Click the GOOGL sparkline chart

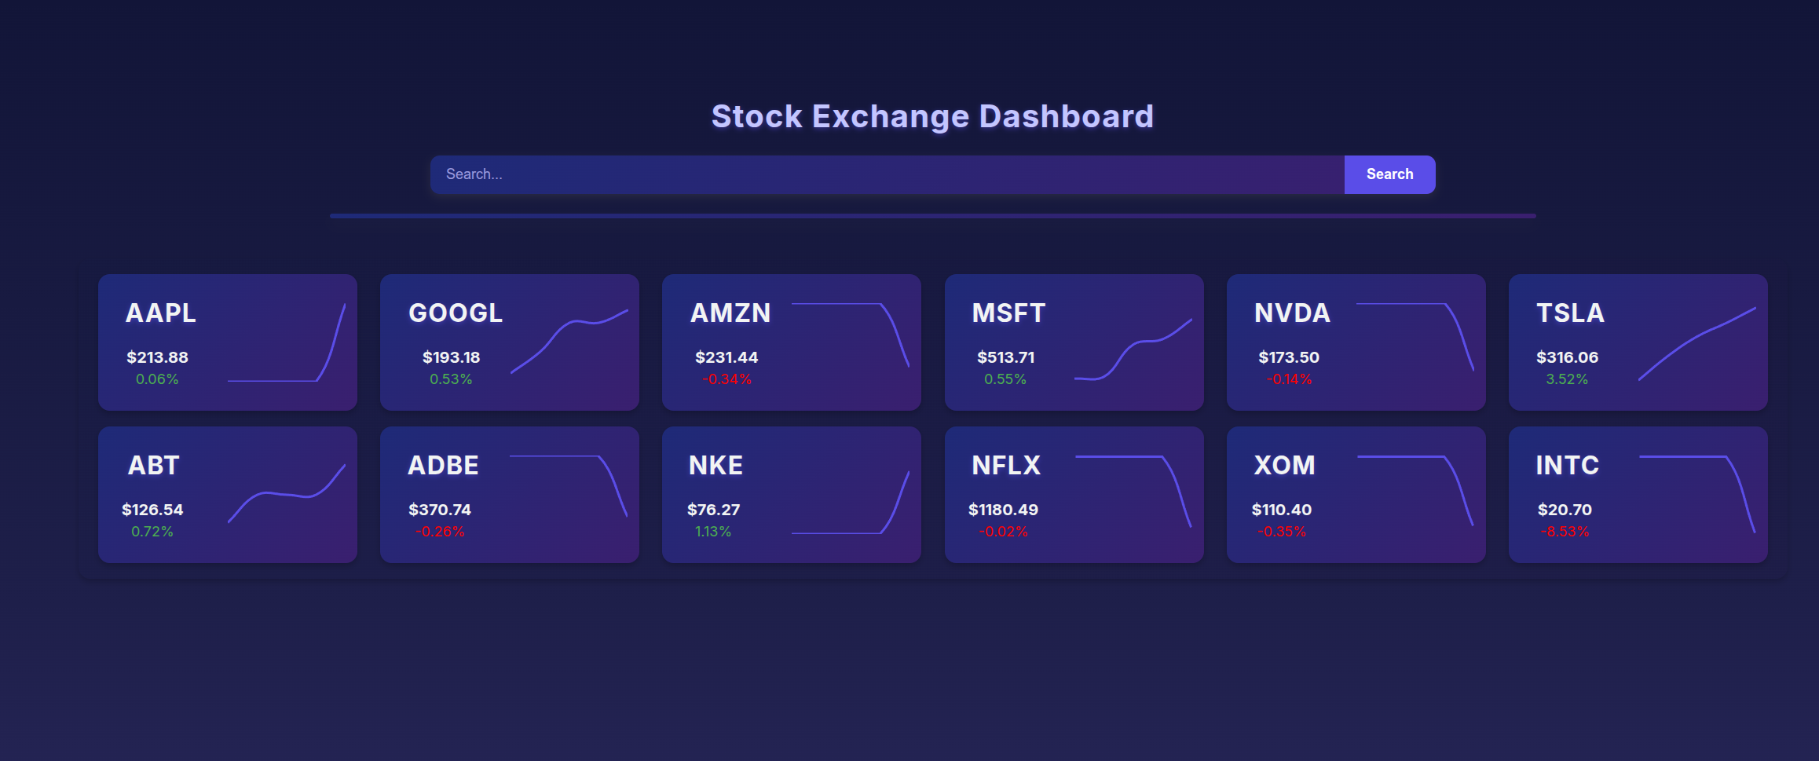click(569, 342)
